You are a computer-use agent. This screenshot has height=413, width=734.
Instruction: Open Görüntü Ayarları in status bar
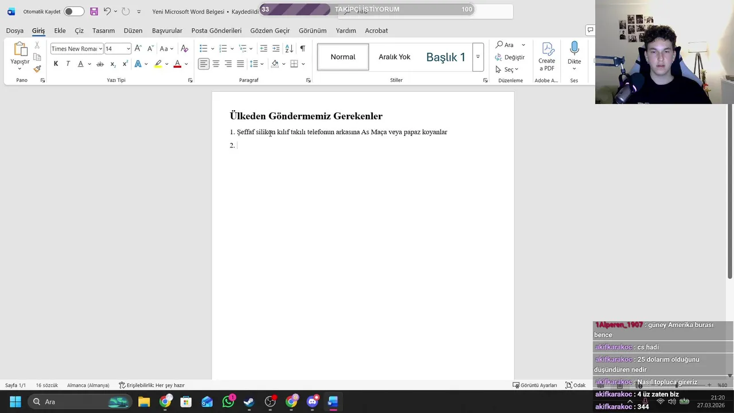(534, 385)
